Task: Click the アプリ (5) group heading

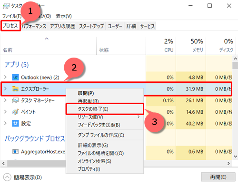Action: tap(17, 65)
